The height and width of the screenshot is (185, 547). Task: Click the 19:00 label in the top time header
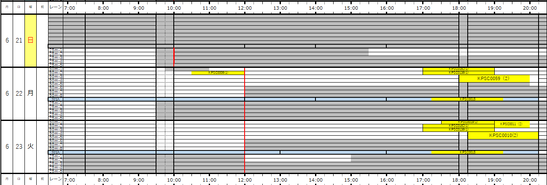click(494, 8)
